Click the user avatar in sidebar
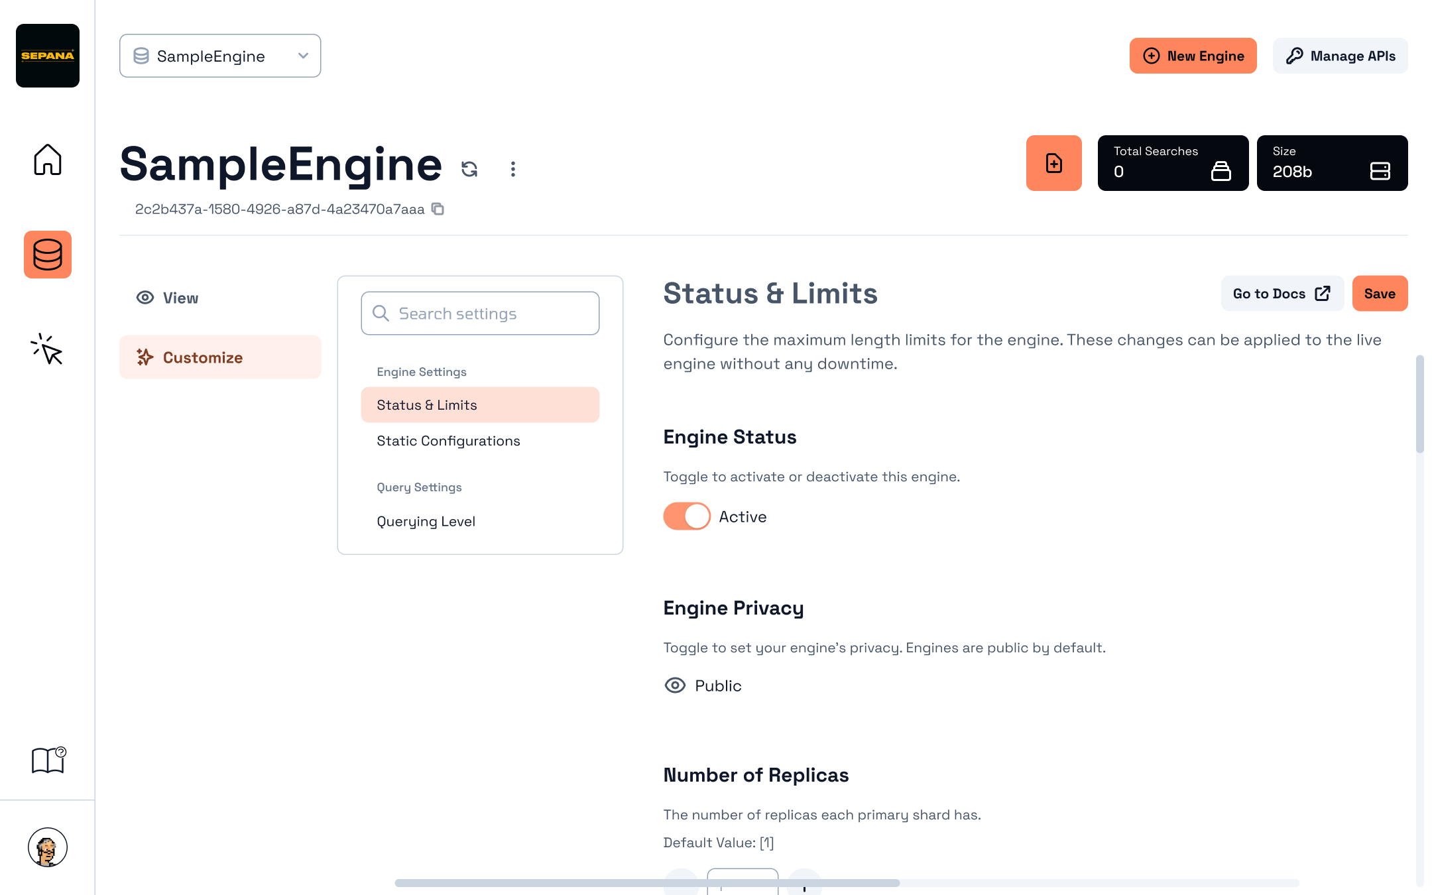This screenshot has width=1432, height=895. pyautogui.click(x=48, y=847)
